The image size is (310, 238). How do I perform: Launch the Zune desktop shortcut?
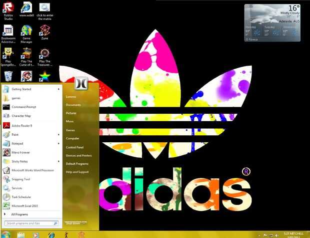click(45, 32)
